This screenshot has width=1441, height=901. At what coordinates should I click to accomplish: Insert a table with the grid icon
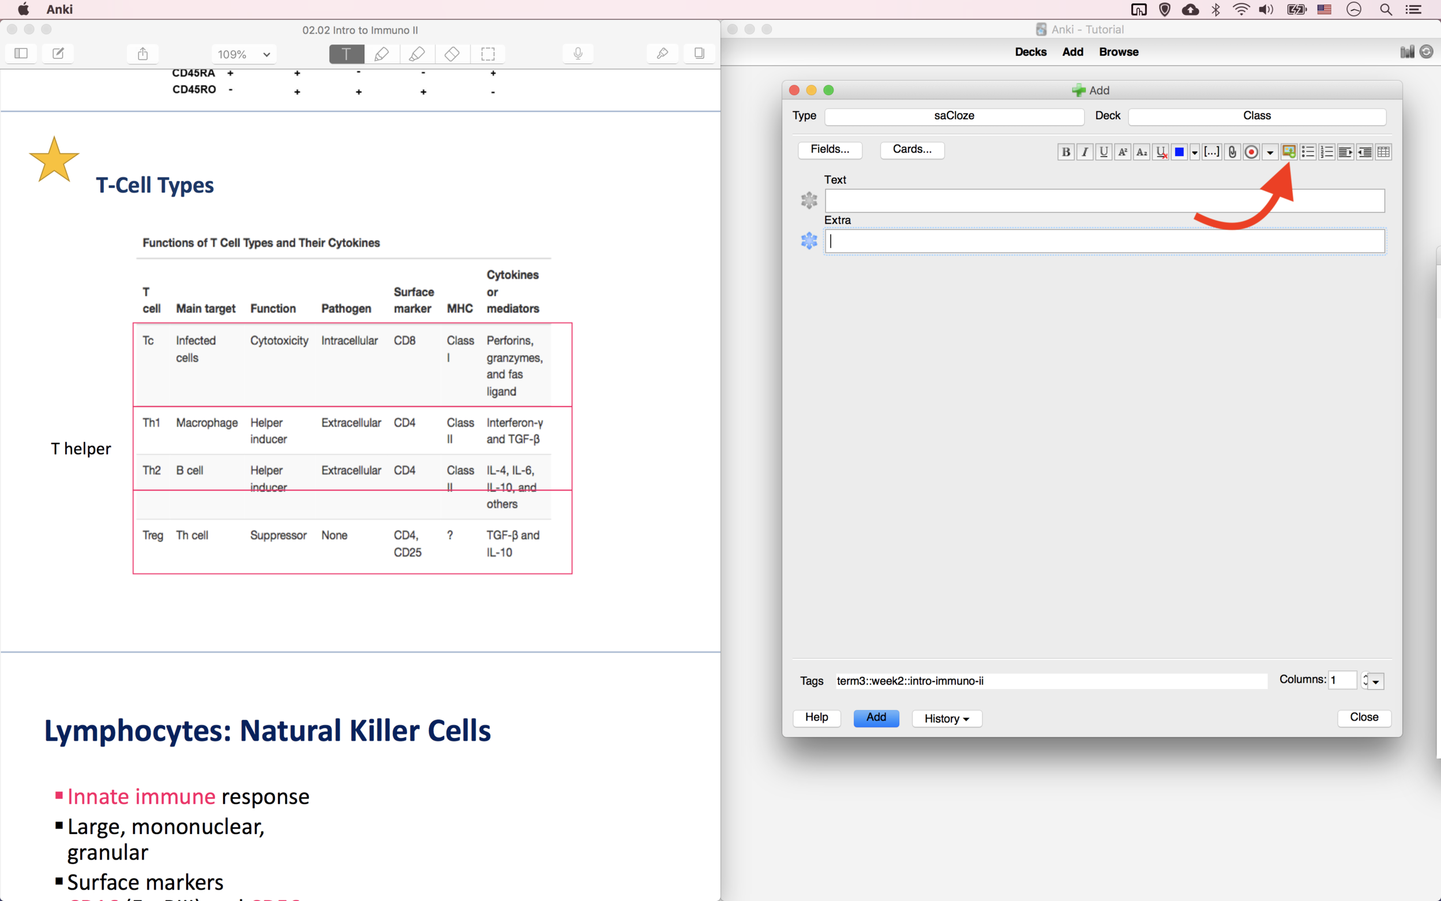click(1383, 152)
